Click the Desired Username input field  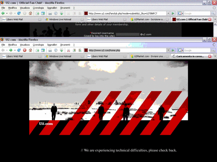(x=127, y=34)
